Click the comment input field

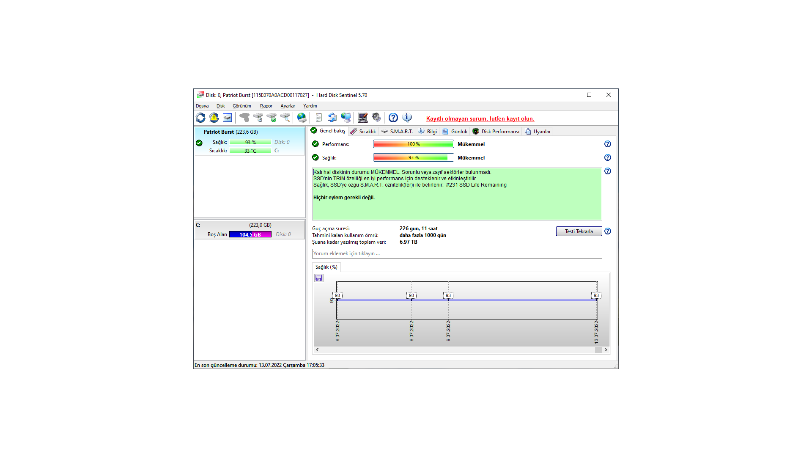coord(457,253)
